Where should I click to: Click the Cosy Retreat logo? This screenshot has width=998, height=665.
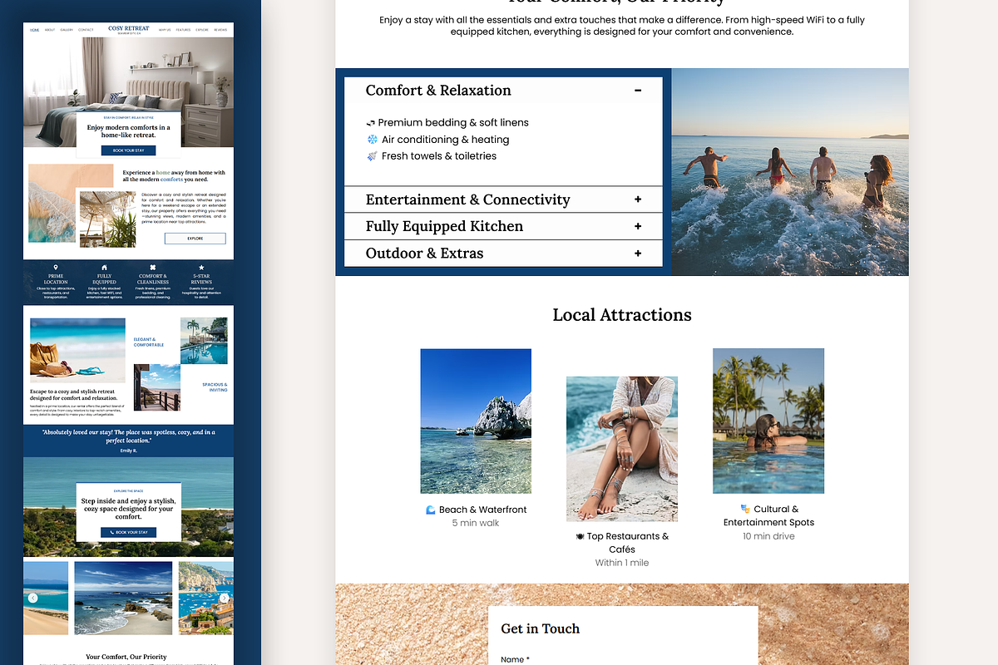click(128, 30)
